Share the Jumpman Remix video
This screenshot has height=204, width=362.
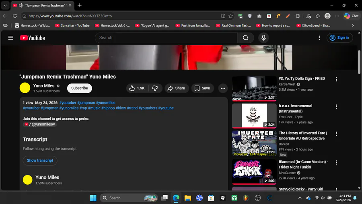(177, 88)
